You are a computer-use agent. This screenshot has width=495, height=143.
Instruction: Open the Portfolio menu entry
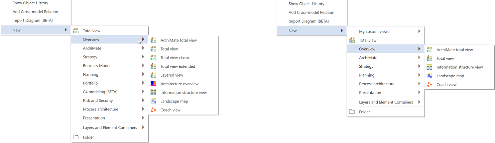pyautogui.click(x=90, y=83)
